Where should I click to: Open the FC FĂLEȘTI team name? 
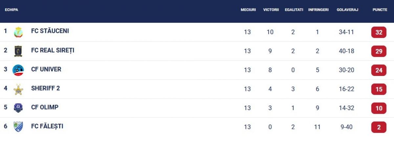pos(47,126)
